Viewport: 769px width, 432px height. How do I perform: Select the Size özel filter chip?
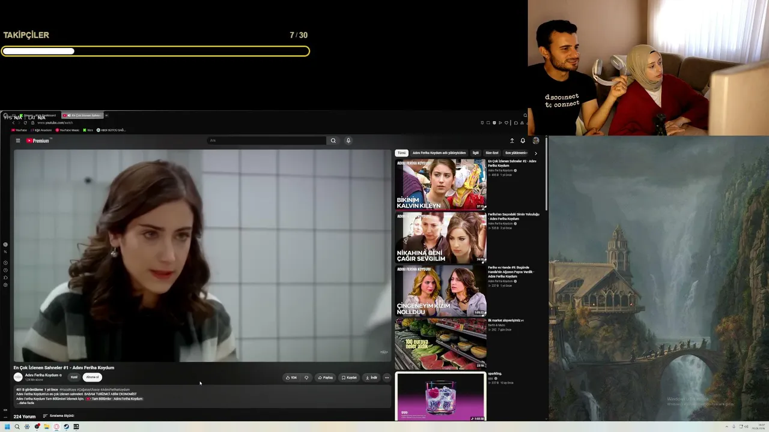(492, 153)
